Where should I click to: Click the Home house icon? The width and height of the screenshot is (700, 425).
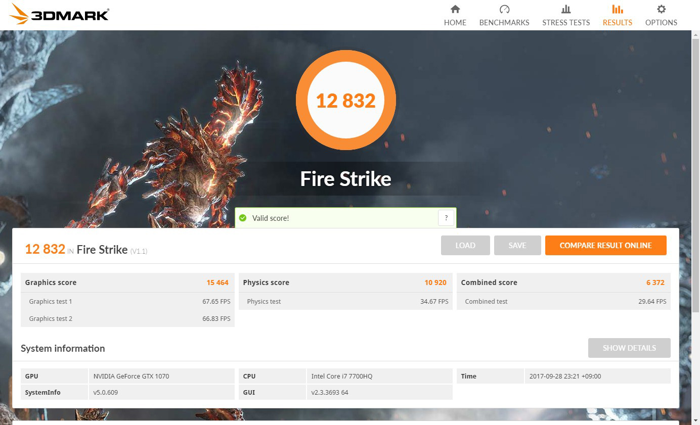click(455, 9)
